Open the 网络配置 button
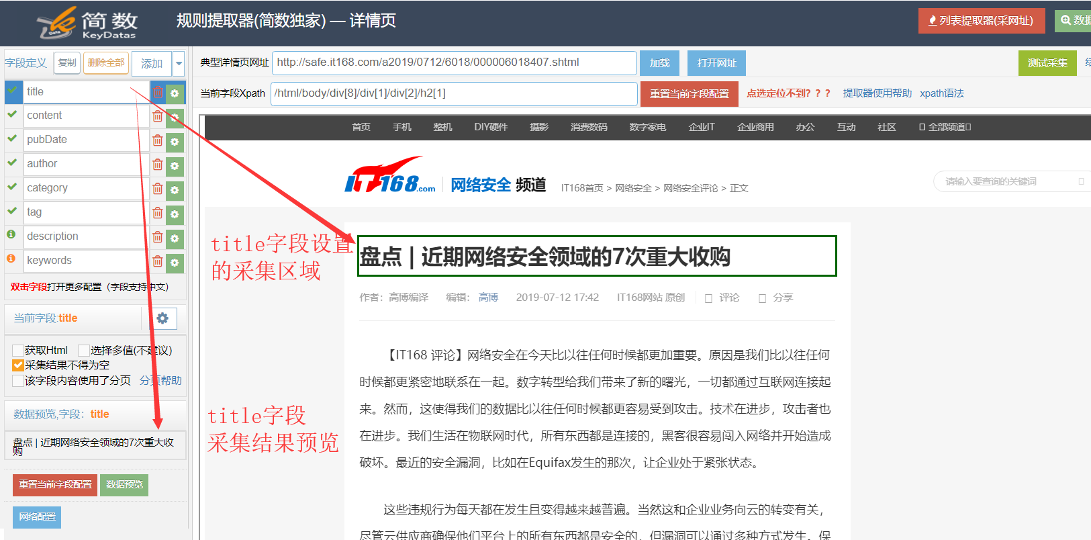 pyautogui.click(x=37, y=517)
